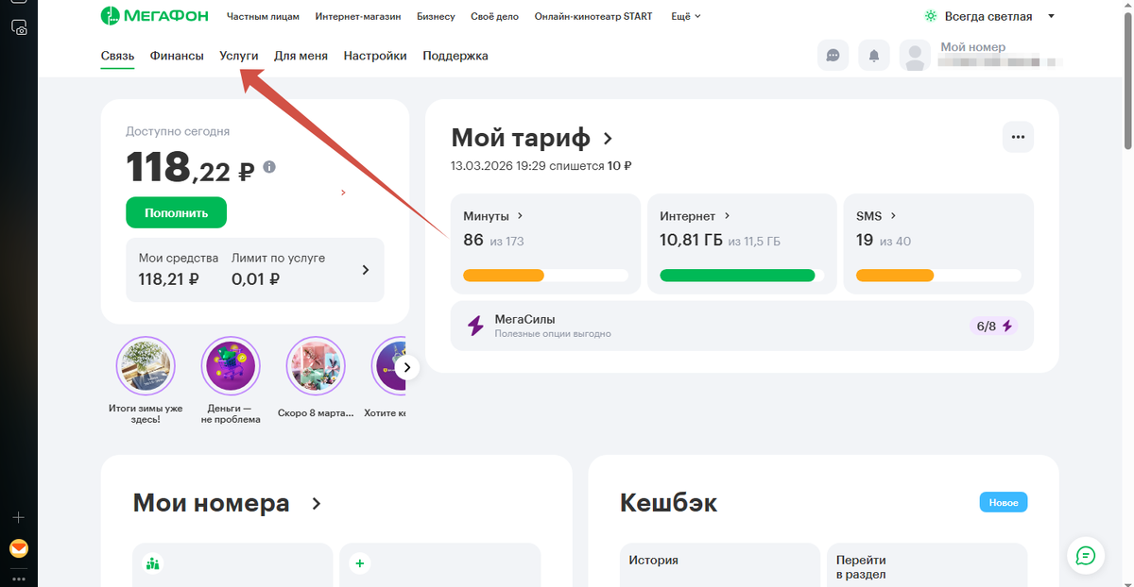Viewport: 1134px width, 587px height.
Task: Open the История cashback card
Action: pos(720,564)
